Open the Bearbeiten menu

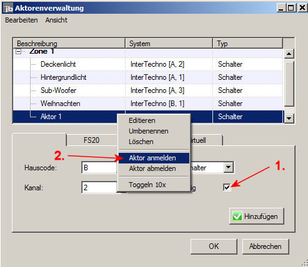click(x=21, y=20)
